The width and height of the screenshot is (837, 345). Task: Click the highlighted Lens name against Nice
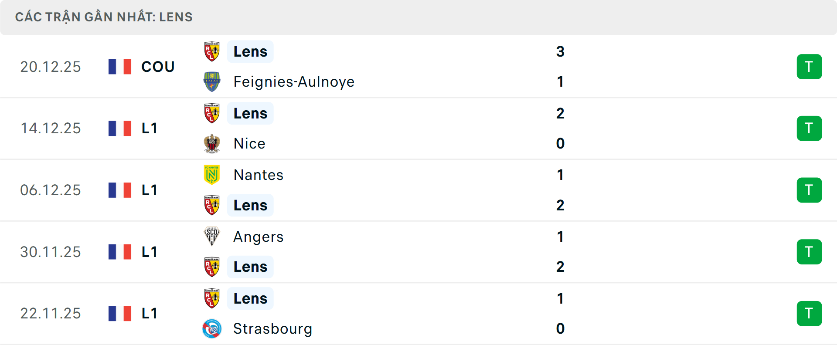click(250, 113)
